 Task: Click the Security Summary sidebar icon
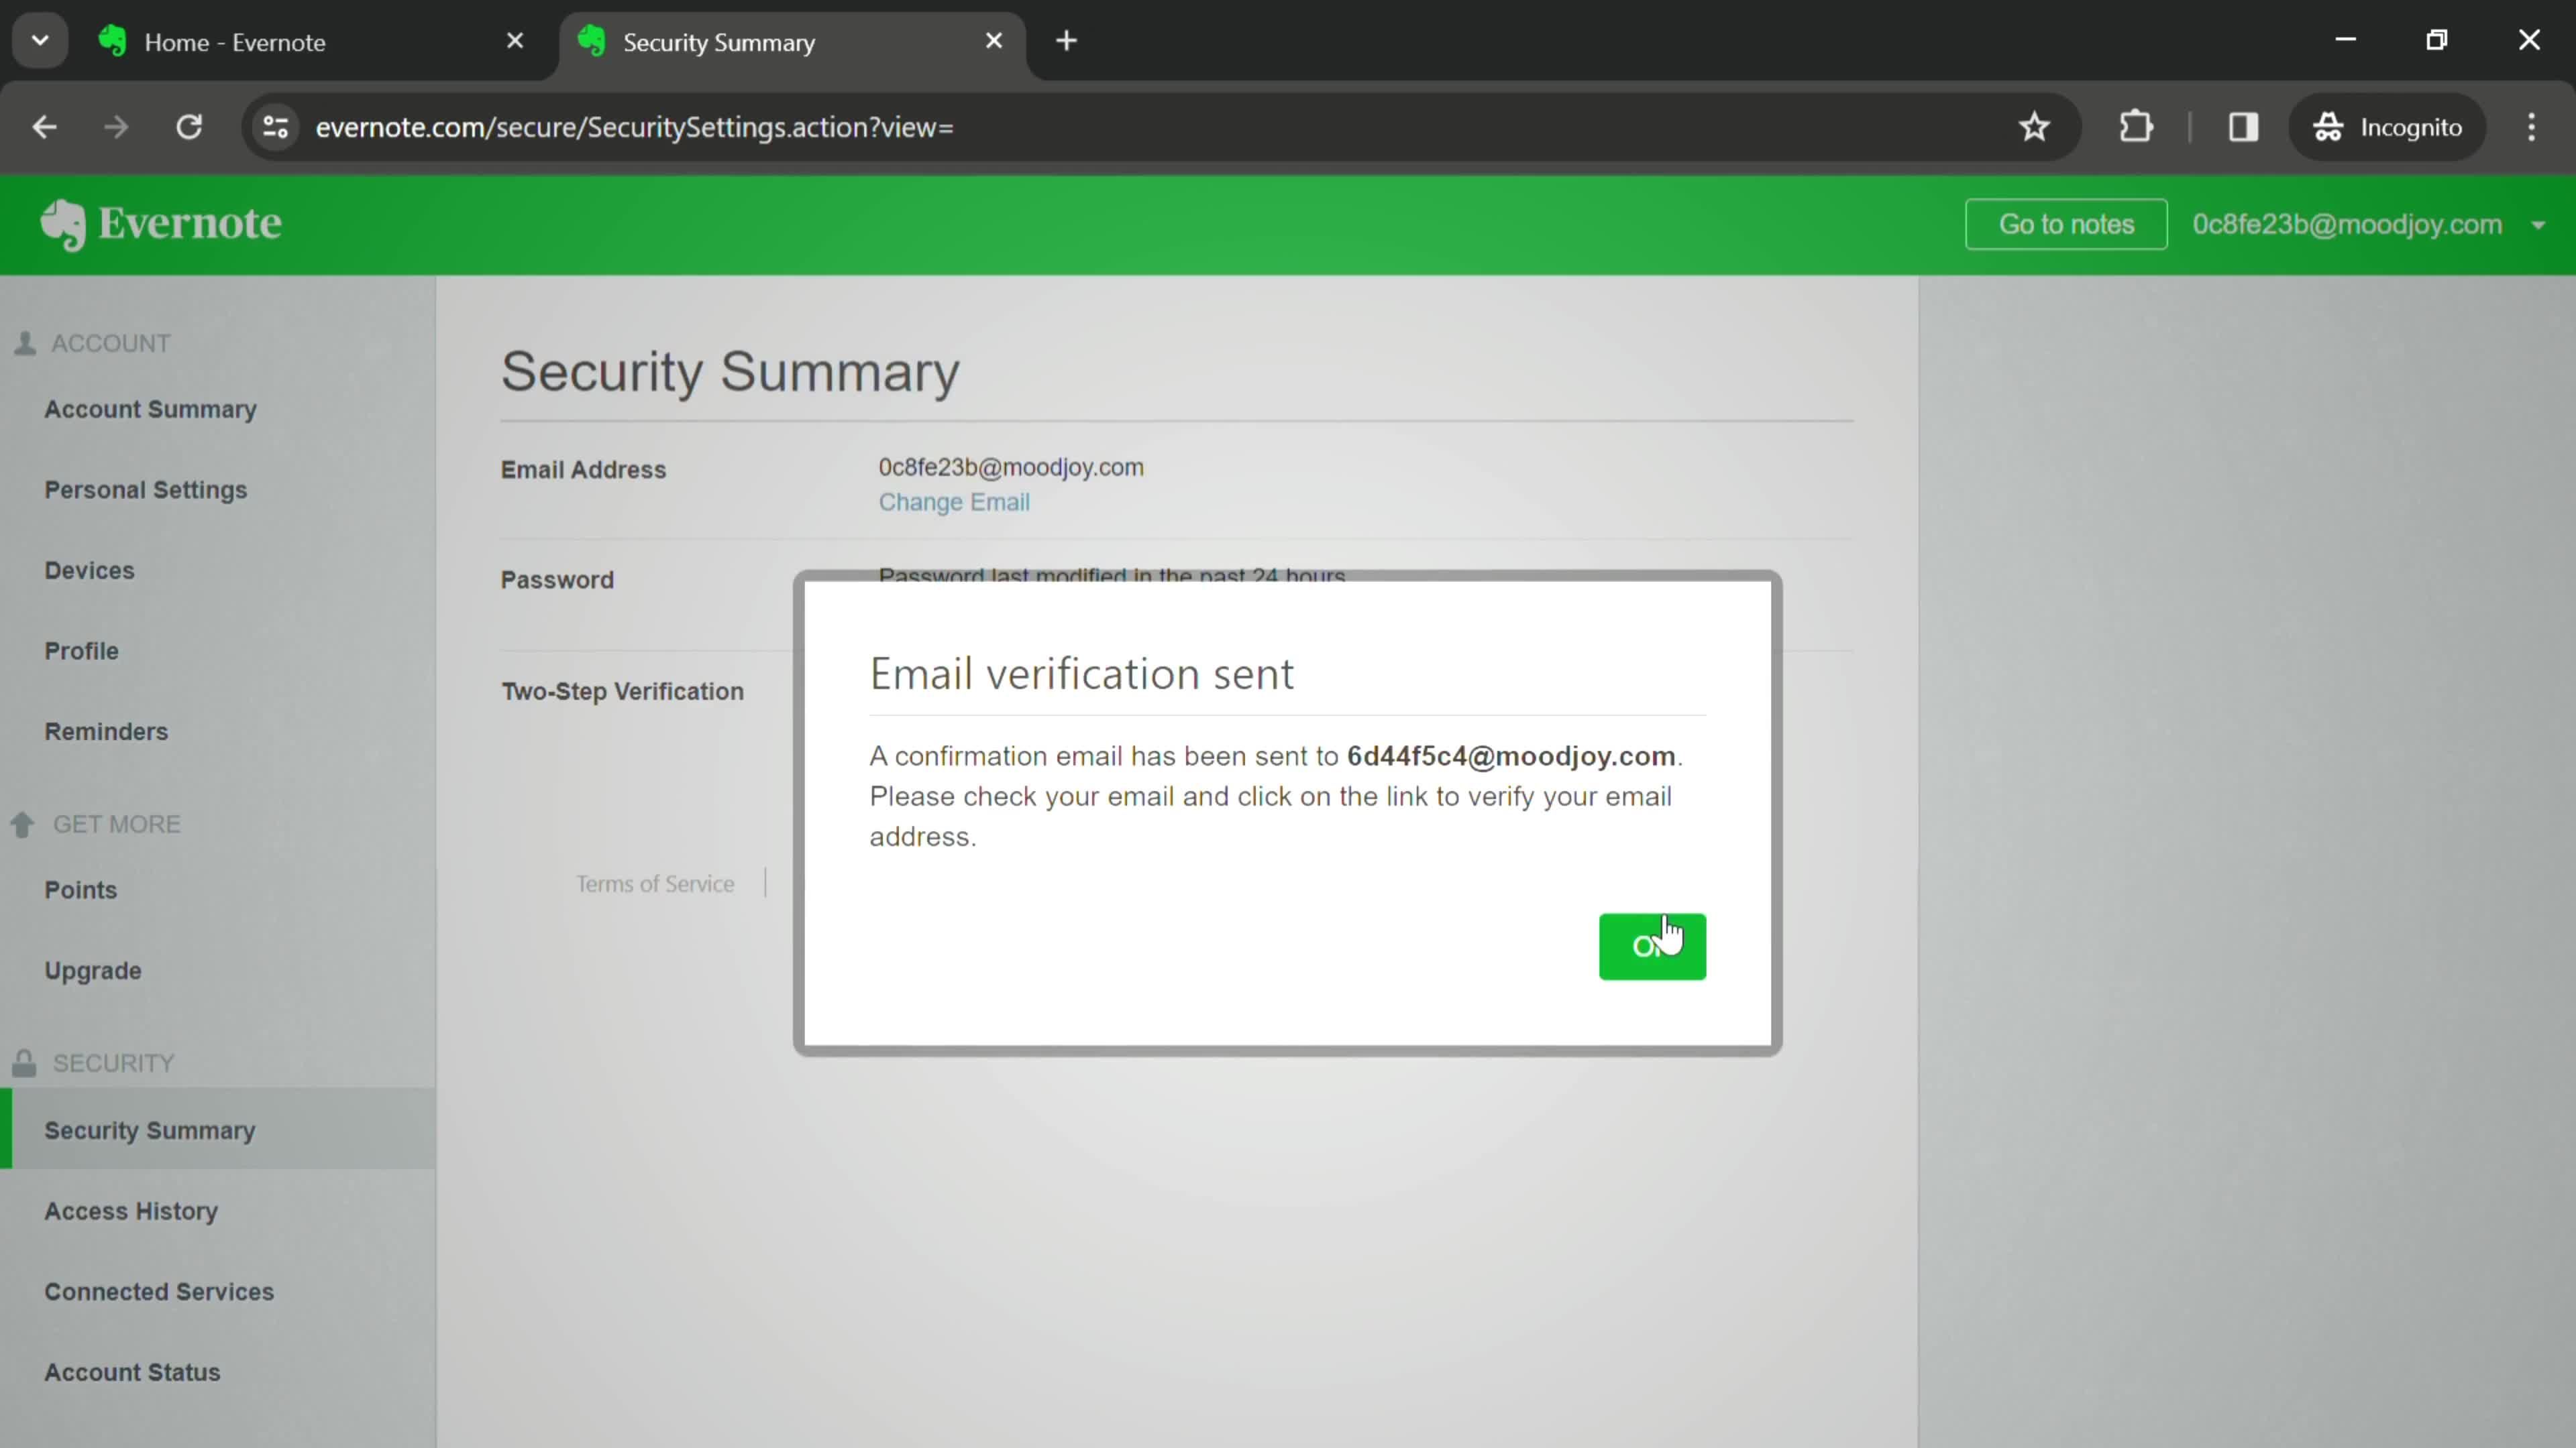[x=150, y=1130]
